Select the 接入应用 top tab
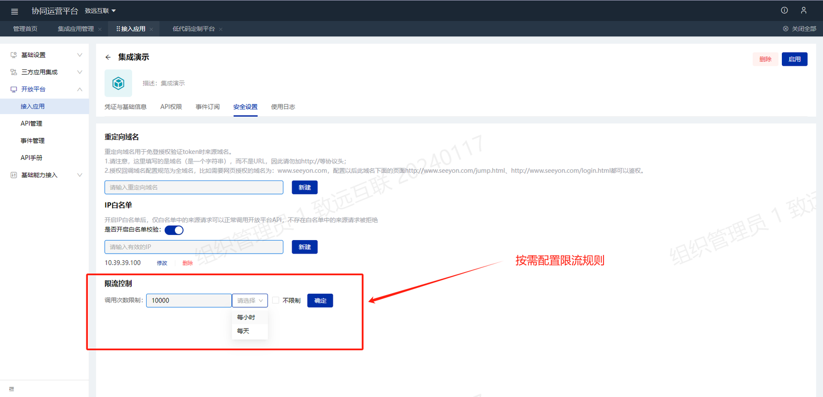Image resolution: width=823 pixels, height=397 pixels. pos(133,29)
